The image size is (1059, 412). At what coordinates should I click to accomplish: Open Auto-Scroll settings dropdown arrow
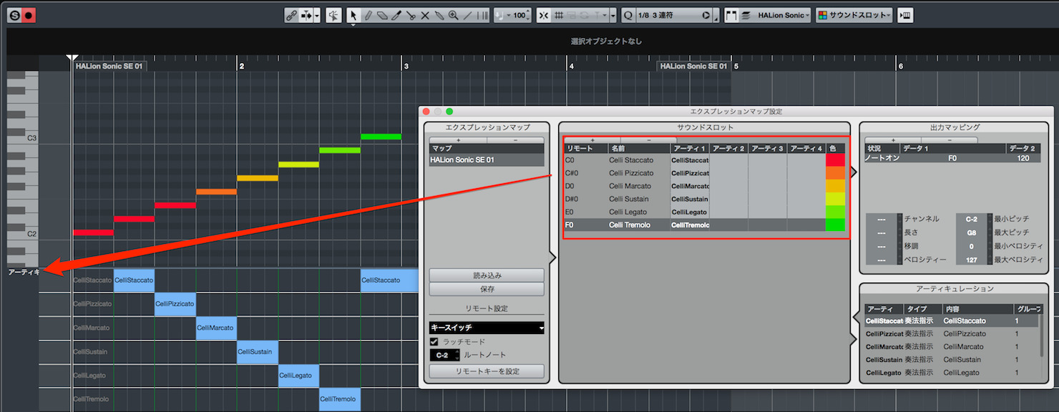coord(318,15)
